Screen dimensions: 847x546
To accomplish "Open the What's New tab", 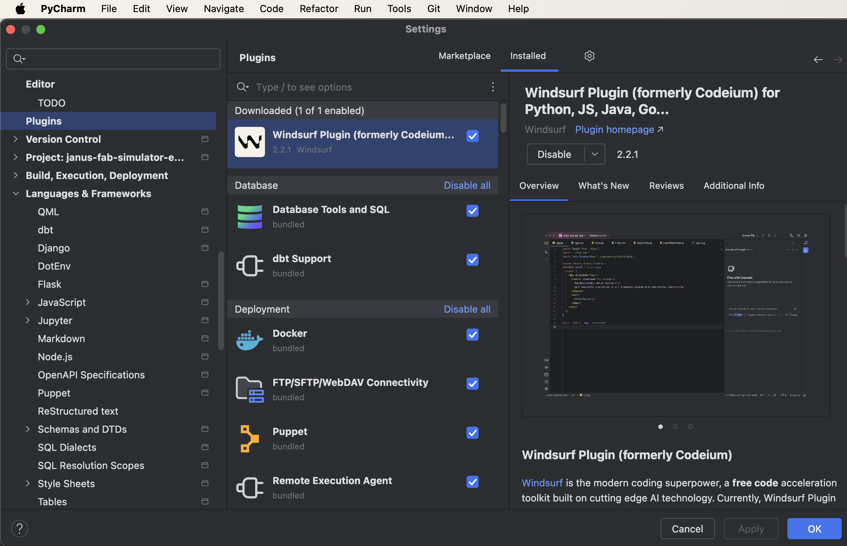I will click(x=604, y=186).
